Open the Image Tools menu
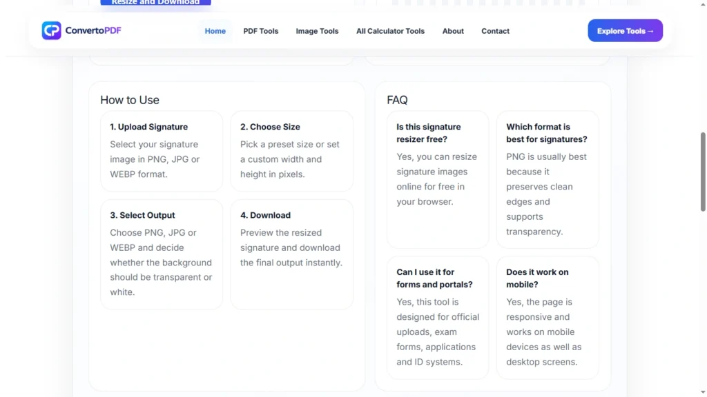Screen dimensions: 707x397 (317, 31)
